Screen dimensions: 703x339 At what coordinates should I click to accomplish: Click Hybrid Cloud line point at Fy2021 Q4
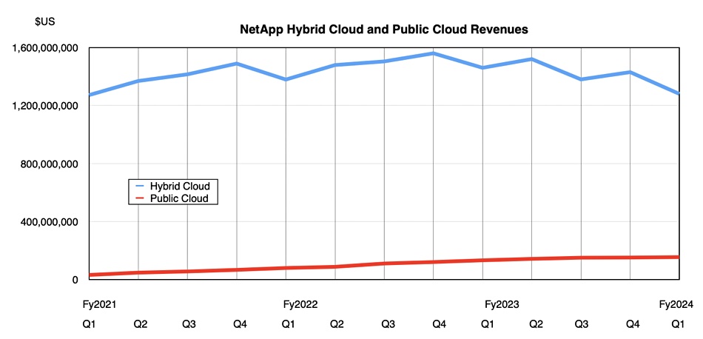point(237,64)
